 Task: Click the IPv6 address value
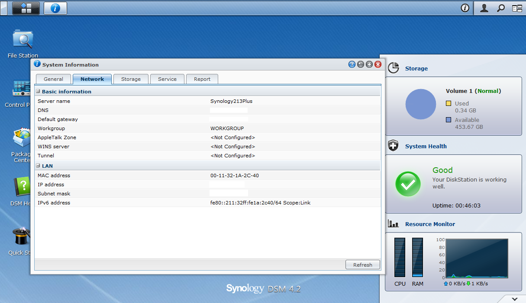261,203
